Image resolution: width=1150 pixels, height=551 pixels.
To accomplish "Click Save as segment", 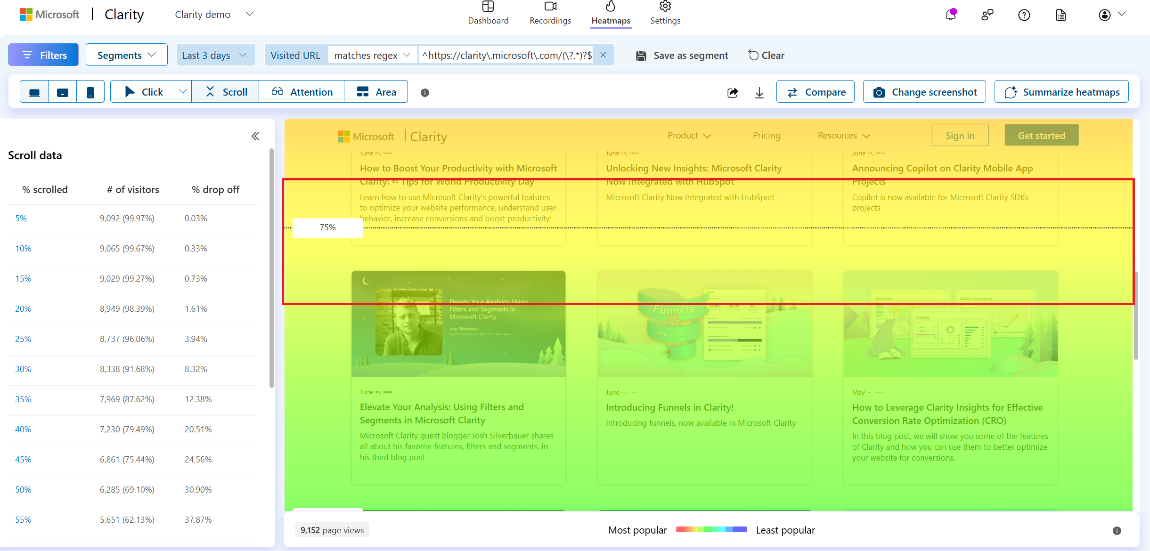I will pos(682,55).
